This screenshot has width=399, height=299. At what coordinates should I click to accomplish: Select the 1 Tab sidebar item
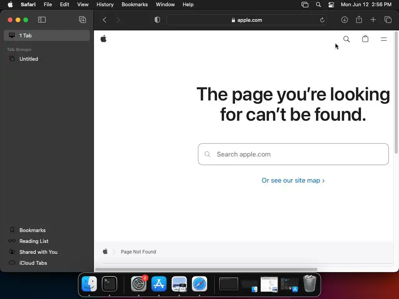click(47, 35)
